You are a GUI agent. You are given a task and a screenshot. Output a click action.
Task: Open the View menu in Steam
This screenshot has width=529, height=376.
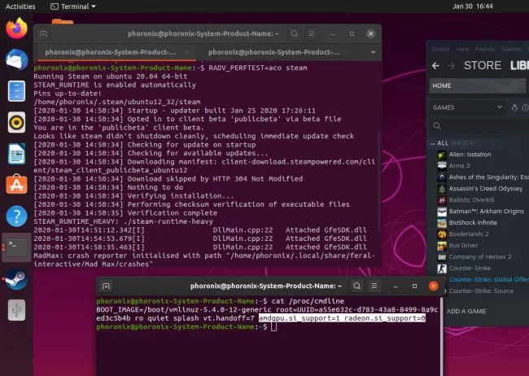pyautogui.click(x=462, y=50)
